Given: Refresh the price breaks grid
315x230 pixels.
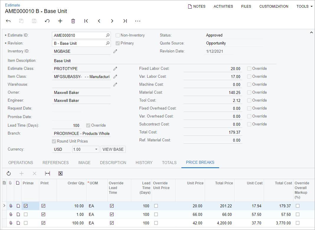Looking at the screenshot, I should click(x=9, y=173).
